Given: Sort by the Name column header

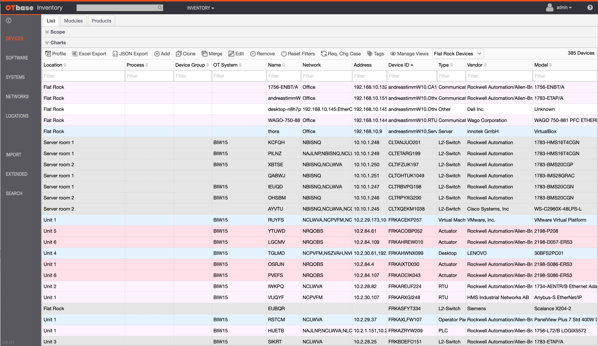Looking at the screenshot, I should point(276,65).
